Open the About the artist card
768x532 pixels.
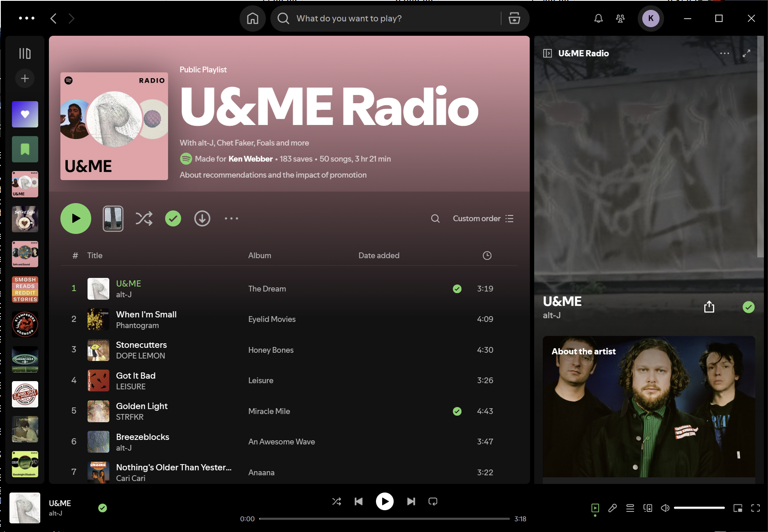click(x=649, y=407)
